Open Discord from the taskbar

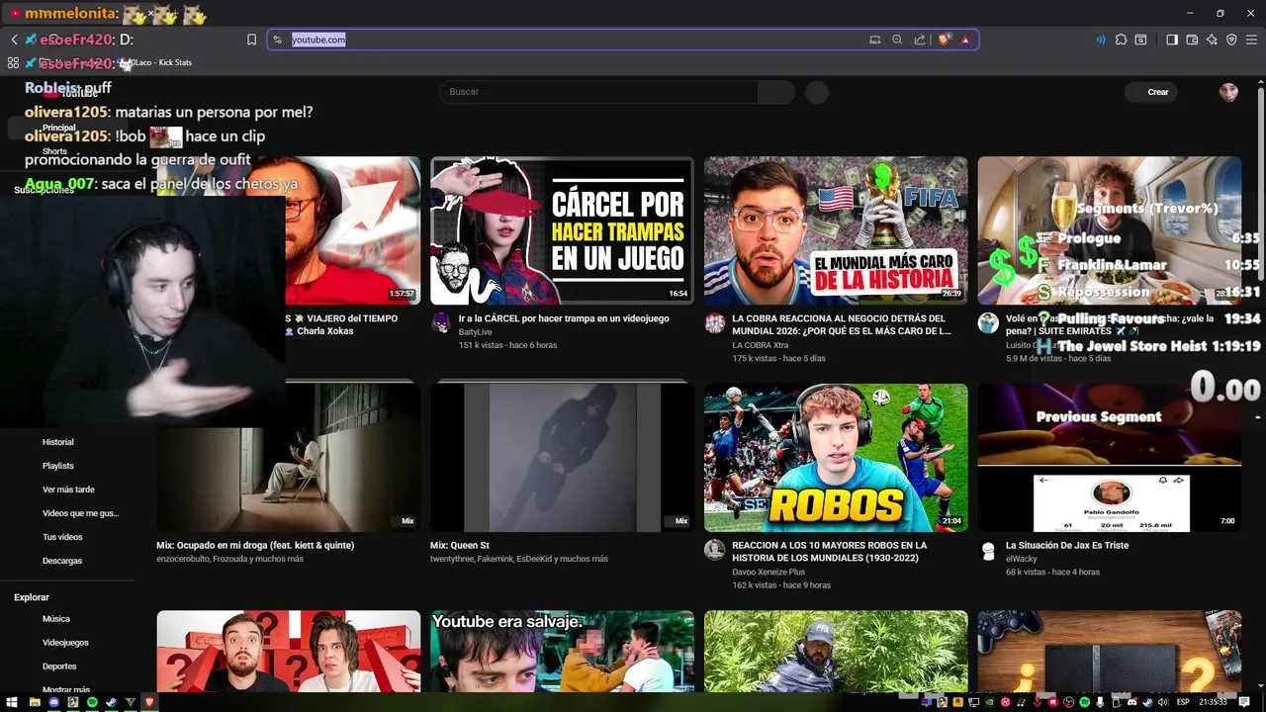coord(54,702)
